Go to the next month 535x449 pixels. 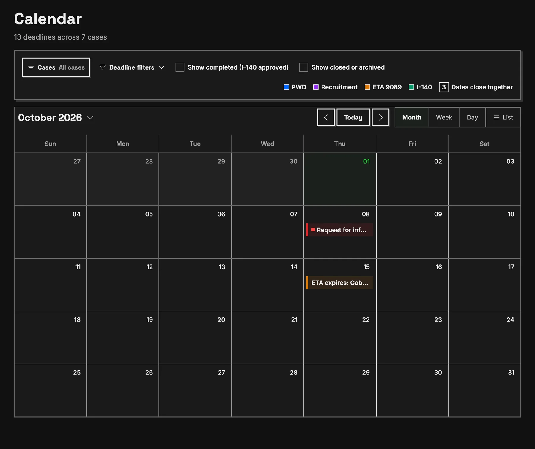[380, 117]
